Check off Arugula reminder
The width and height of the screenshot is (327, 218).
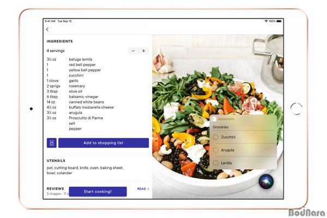pyautogui.click(x=216, y=150)
